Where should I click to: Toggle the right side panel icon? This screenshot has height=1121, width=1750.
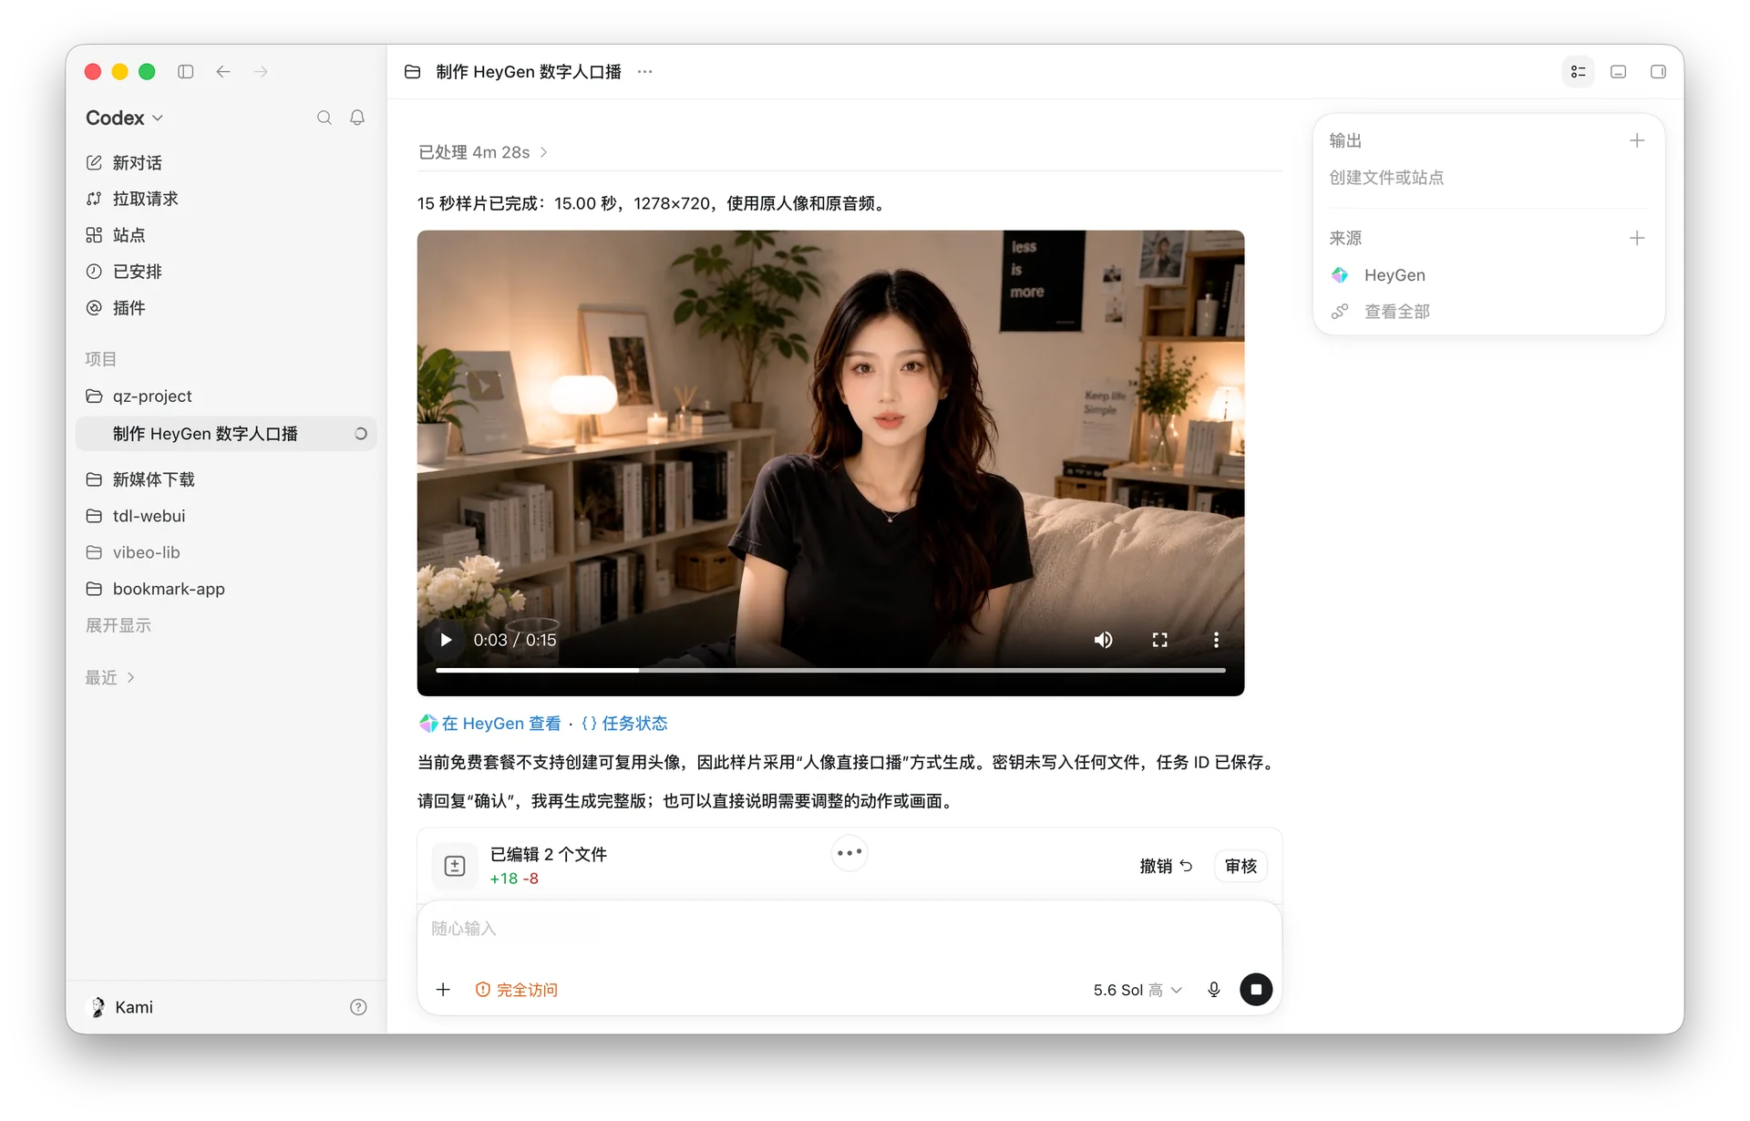coord(1659,72)
